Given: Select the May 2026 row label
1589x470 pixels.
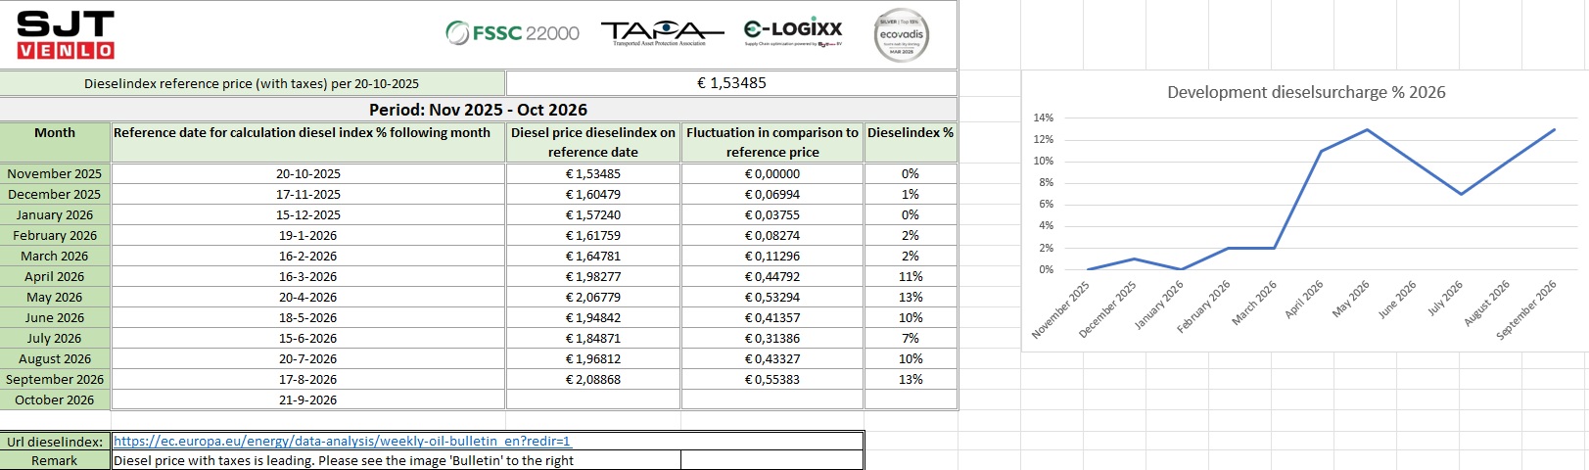Looking at the screenshot, I should pos(55,297).
